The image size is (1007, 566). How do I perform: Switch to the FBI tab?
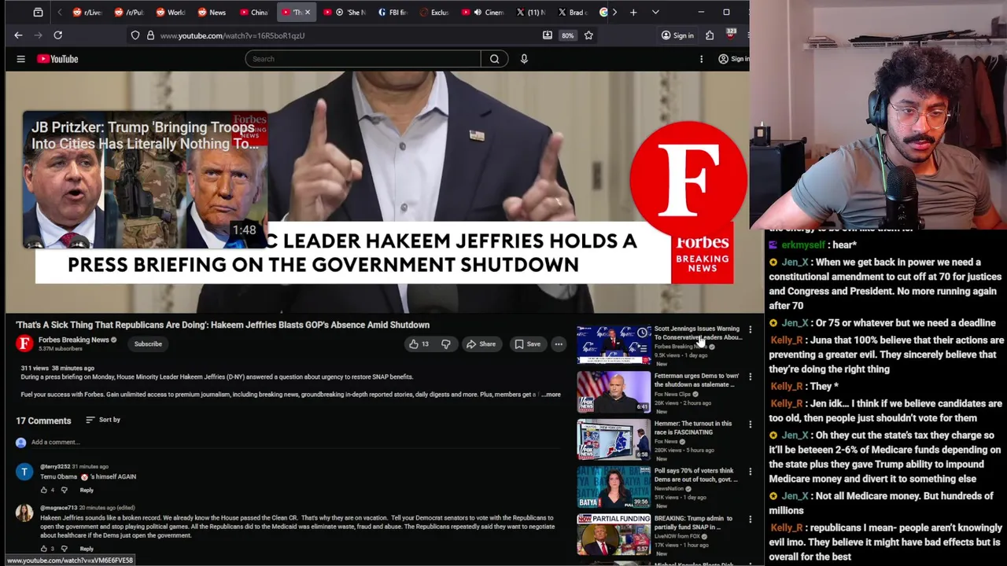(393, 12)
